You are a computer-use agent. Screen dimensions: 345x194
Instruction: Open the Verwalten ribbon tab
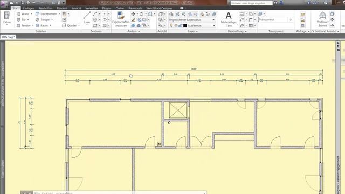92,8
